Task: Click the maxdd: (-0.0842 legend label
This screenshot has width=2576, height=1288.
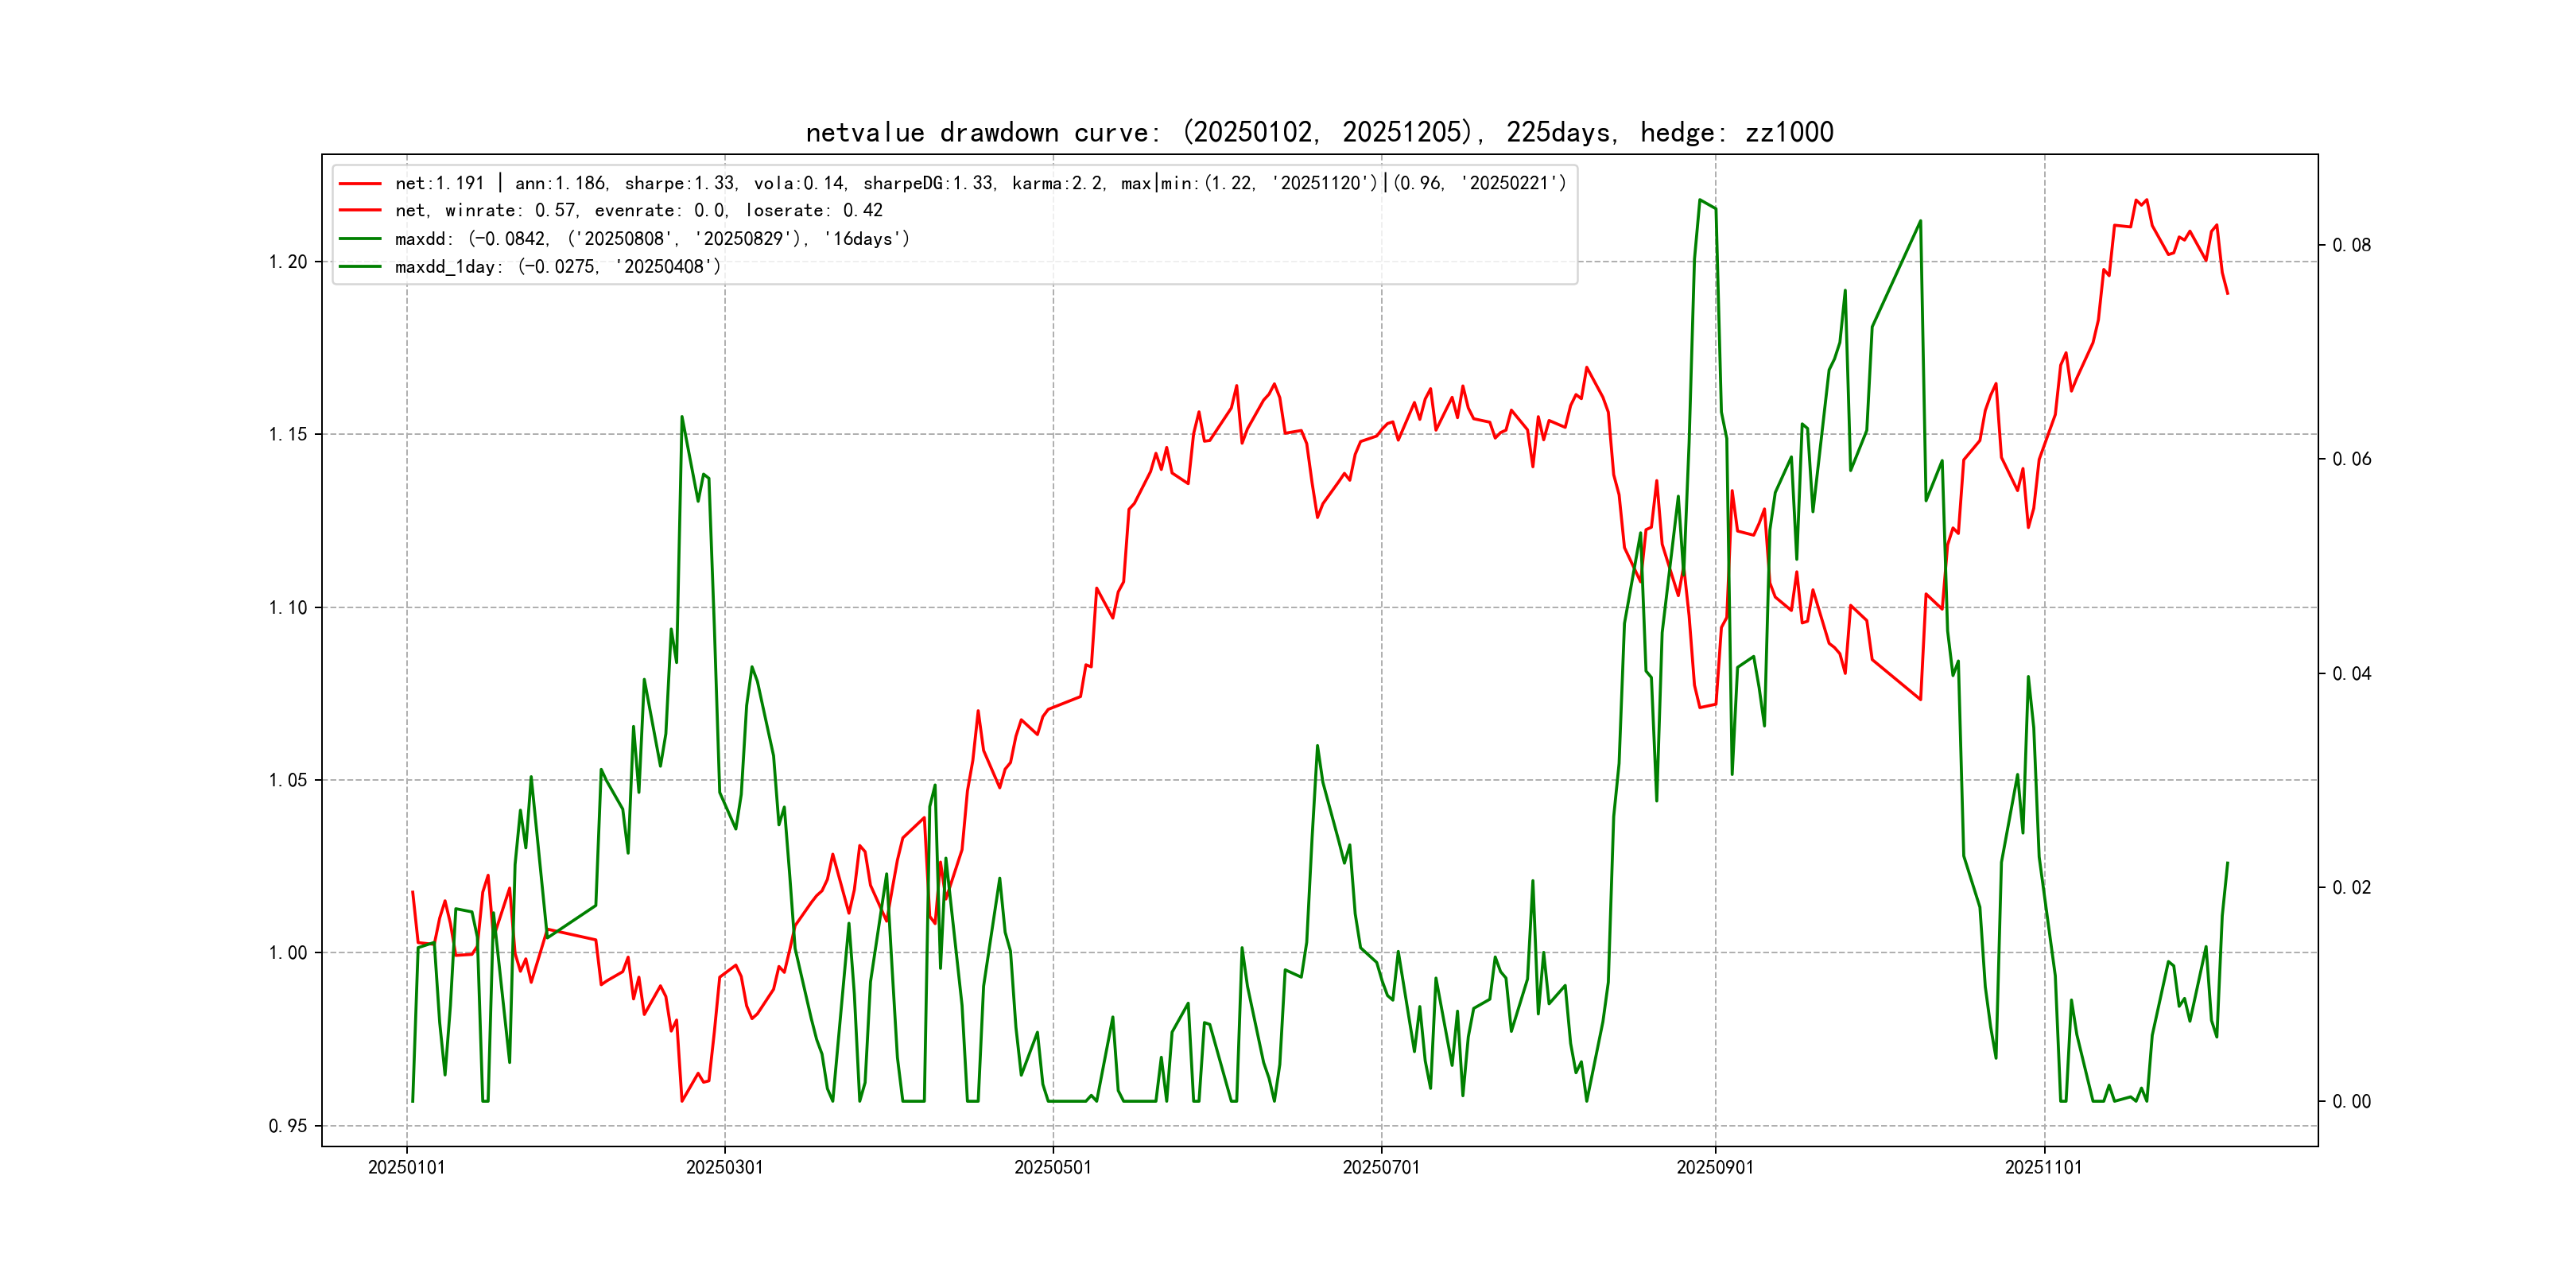Action: 652,239
